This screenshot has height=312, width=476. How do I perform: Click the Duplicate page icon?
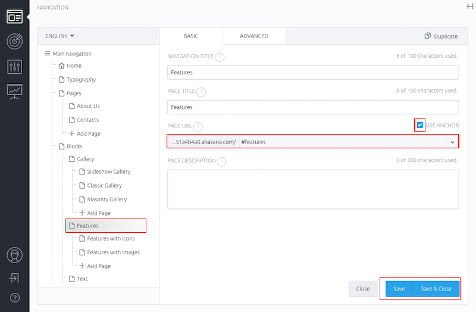coord(427,36)
